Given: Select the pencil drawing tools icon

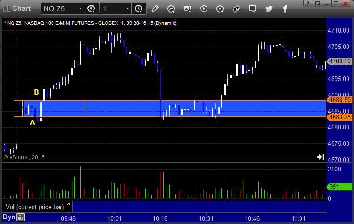Looking at the screenshot, I should 155,9.
